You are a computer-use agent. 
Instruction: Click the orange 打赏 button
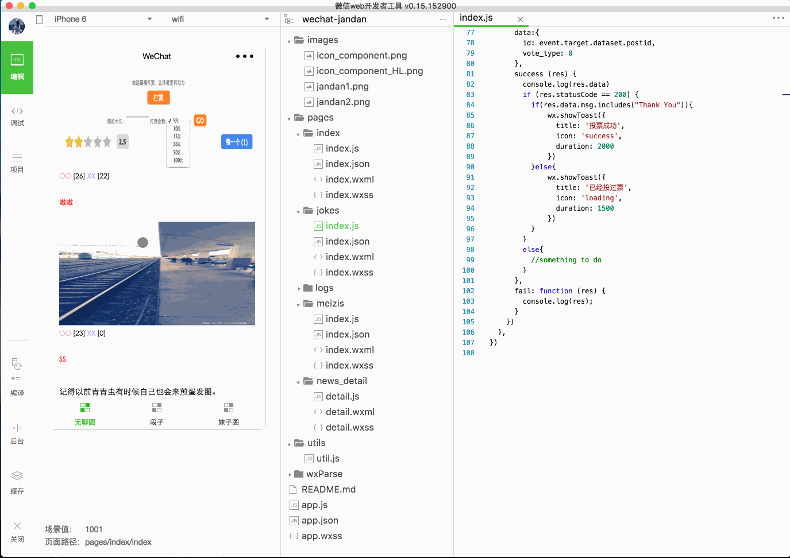pyautogui.click(x=159, y=98)
